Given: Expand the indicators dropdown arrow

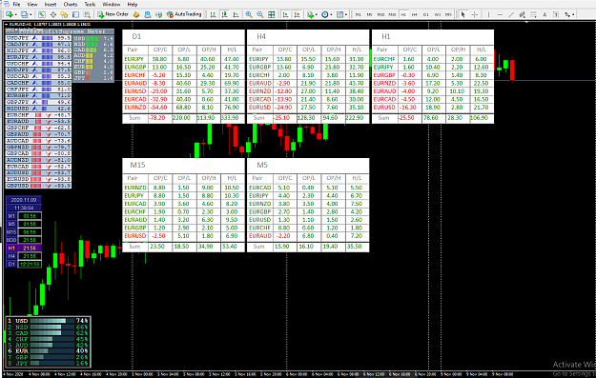Looking at the screenshot, I should [x=317, y=15].
